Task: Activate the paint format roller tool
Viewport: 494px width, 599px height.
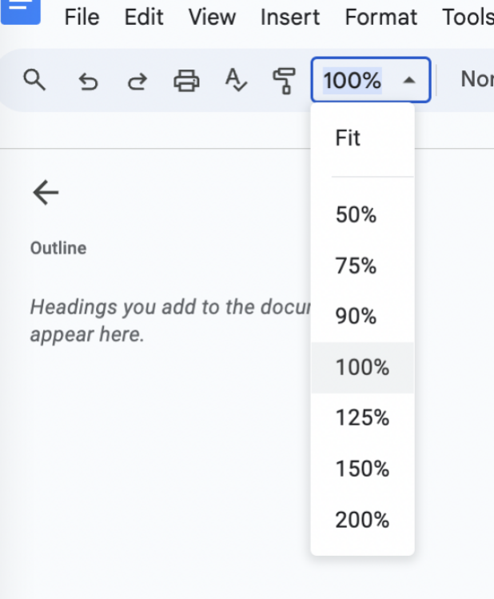Action: pyautogui.click(x=285, y=81)
